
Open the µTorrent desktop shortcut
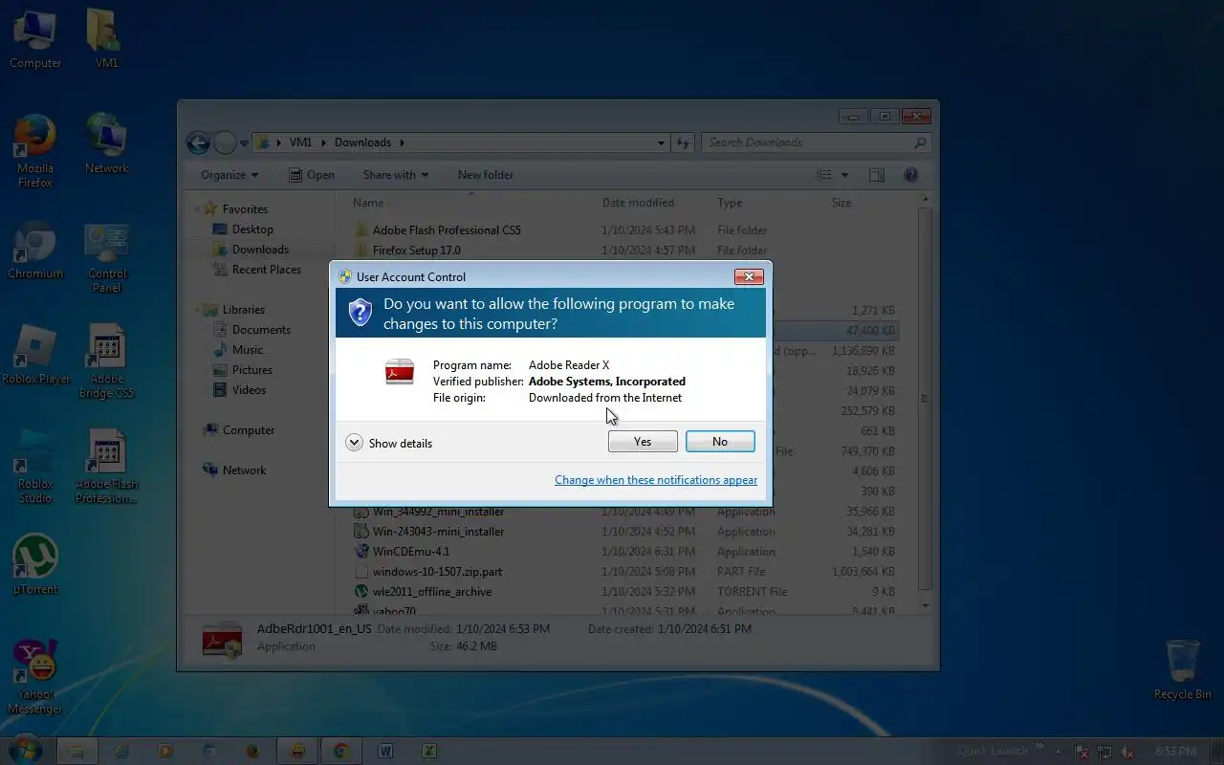35,564
